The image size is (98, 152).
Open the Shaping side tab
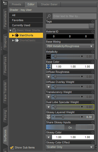point(5,42)
